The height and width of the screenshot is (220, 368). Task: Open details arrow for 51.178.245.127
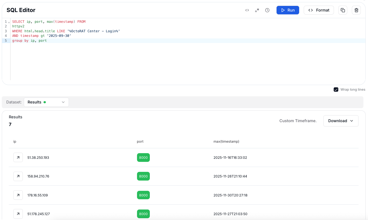[18, 214]
